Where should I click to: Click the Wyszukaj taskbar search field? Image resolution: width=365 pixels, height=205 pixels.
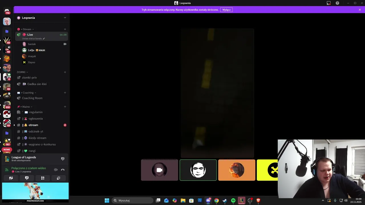coord(132,200)
